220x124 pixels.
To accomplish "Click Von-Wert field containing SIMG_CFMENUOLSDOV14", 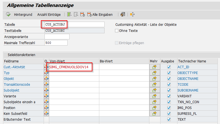I will tap(74, 67).
